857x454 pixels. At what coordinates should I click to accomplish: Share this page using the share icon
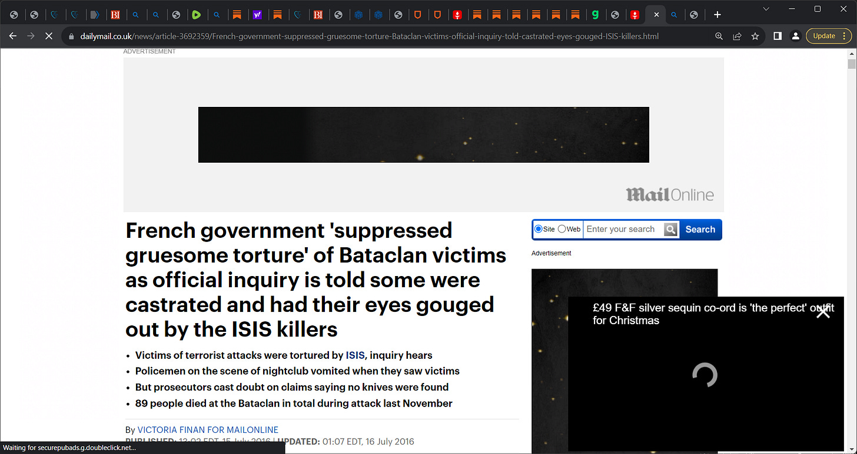737,36
